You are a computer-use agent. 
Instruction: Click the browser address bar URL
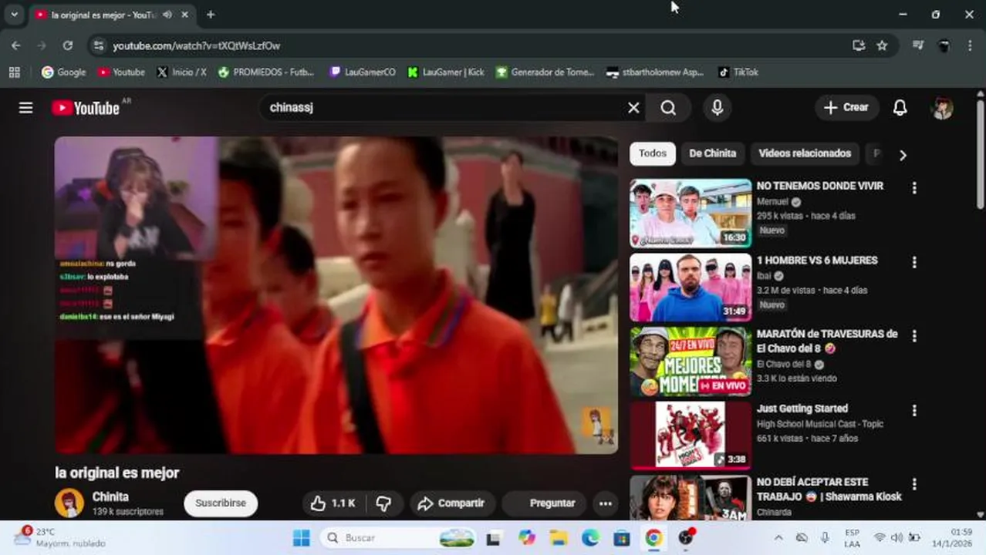(x=197, y=46)
